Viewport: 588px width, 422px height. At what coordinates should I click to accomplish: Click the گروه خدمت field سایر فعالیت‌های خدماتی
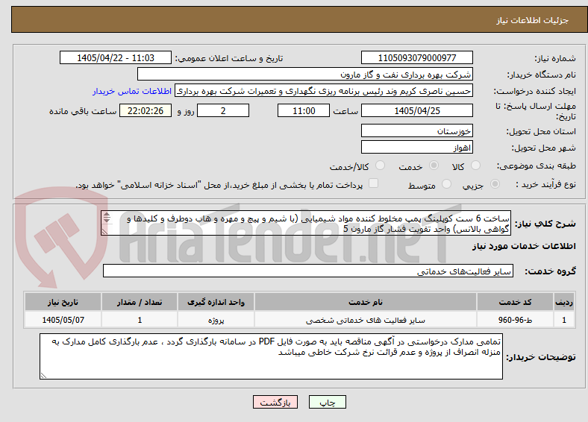pos(308,271)
